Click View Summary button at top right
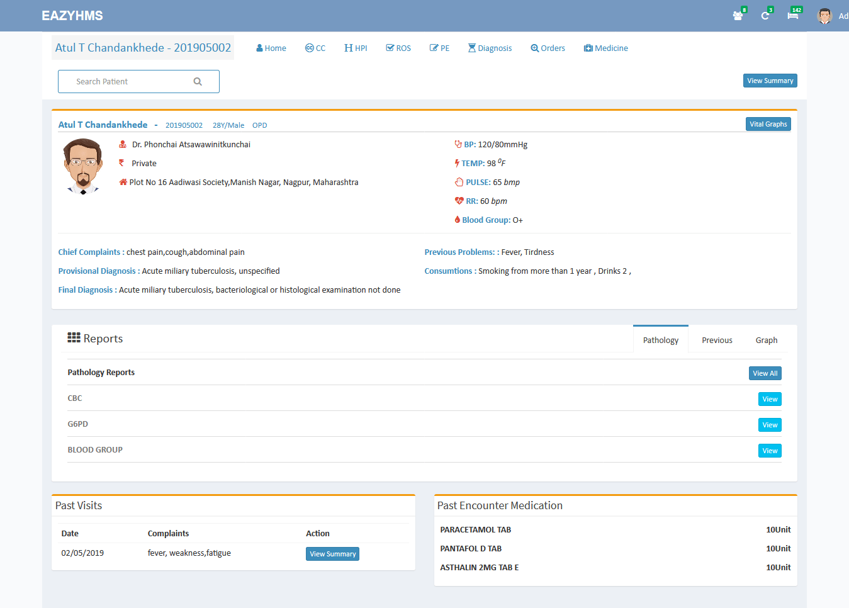 770,81
